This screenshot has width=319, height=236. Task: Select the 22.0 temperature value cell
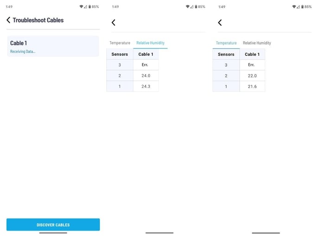[x=252, y=76]
